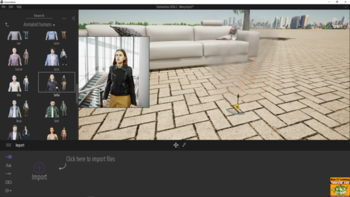Minimize the Twinmotion window
The height and width of the screenshot is (197, 350).
click(x=329, y=2)
